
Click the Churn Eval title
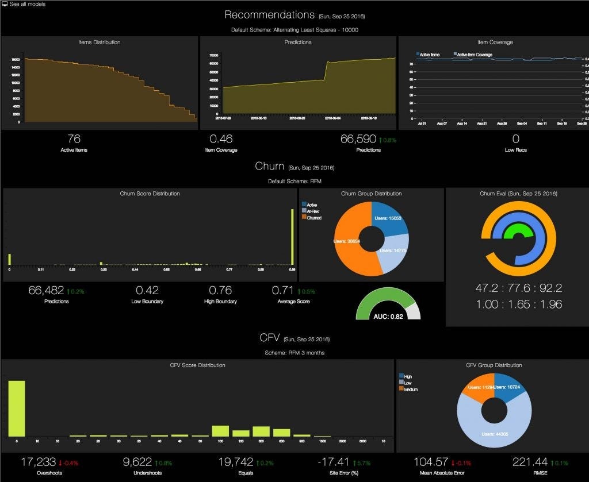pyautogui.click(x=518, y=194)
